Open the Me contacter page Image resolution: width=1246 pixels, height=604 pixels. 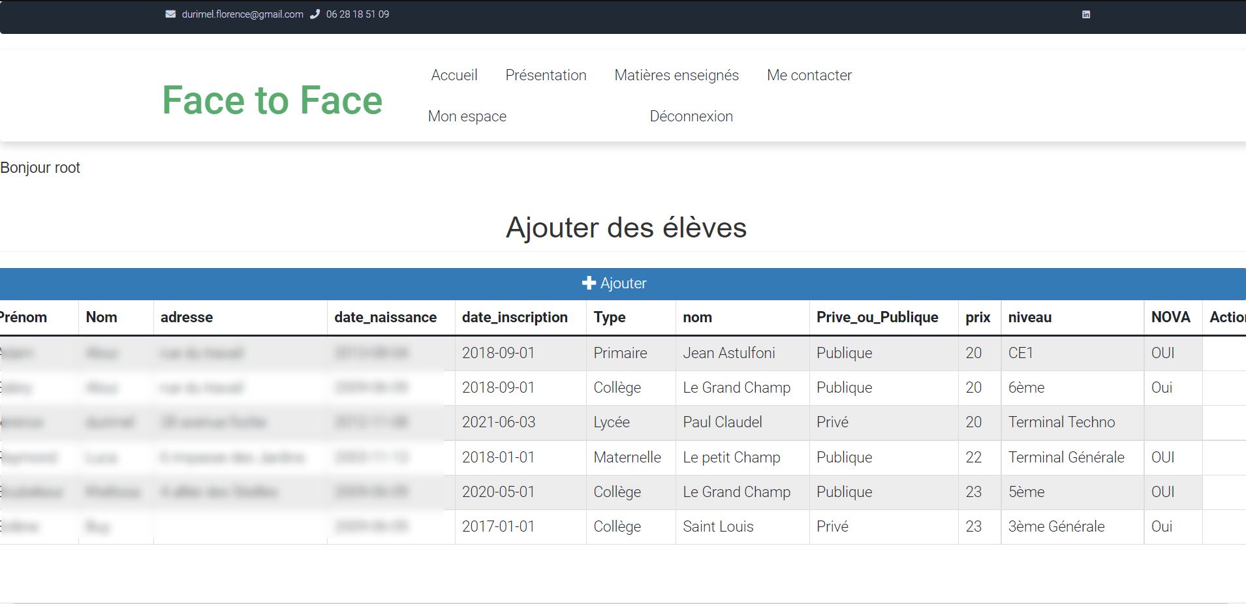point(809,75)
